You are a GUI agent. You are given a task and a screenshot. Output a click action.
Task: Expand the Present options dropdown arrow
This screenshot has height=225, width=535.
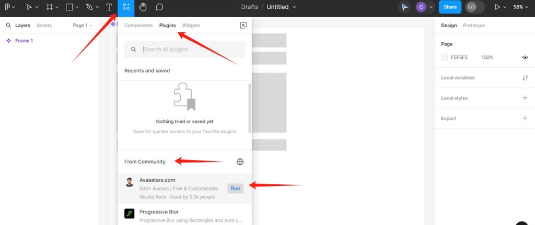505,7
